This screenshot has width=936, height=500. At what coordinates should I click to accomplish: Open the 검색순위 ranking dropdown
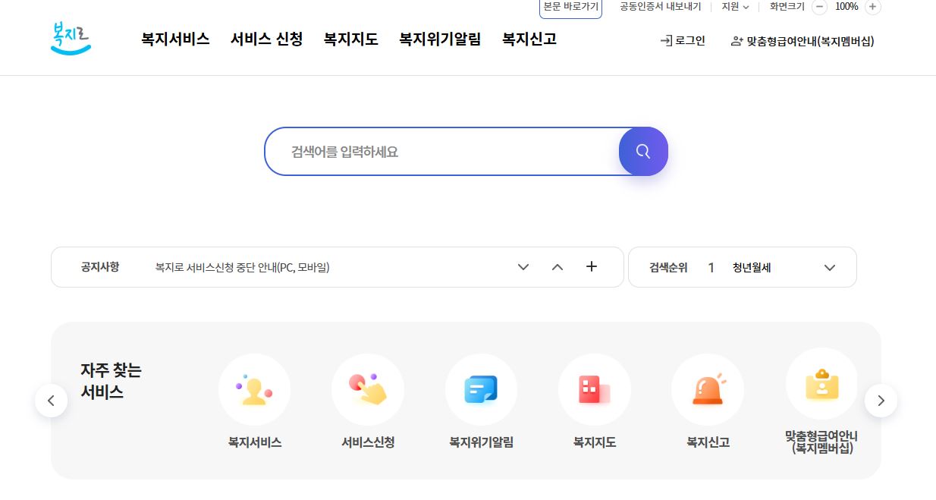click(x=830, y=267)
